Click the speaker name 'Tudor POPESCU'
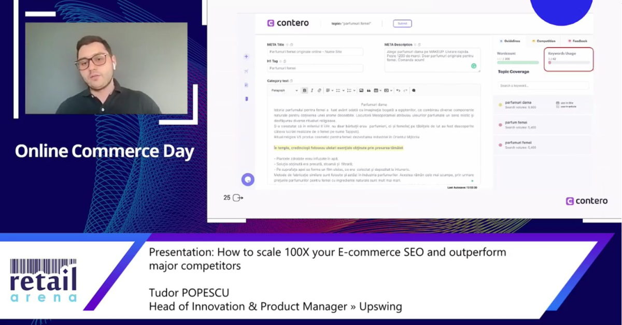622x325 pixels. [x=189, y=293]
